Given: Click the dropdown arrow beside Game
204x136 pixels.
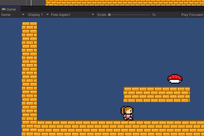Looking at the screenshot, I should pos(23,15).
